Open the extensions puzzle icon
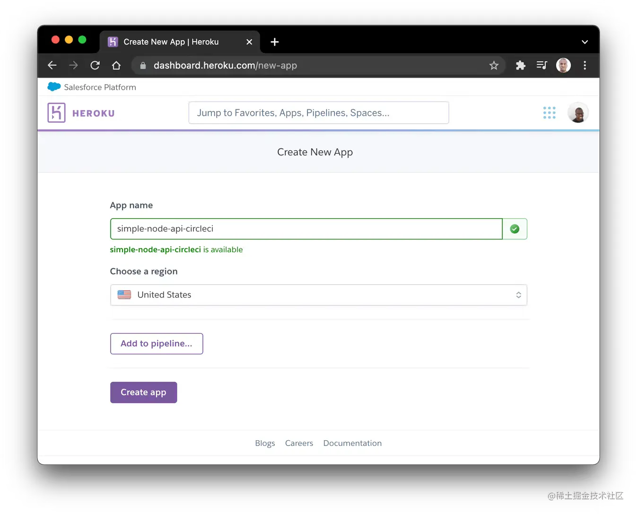This screenshot has width=637, height=514. coord(521,65)
